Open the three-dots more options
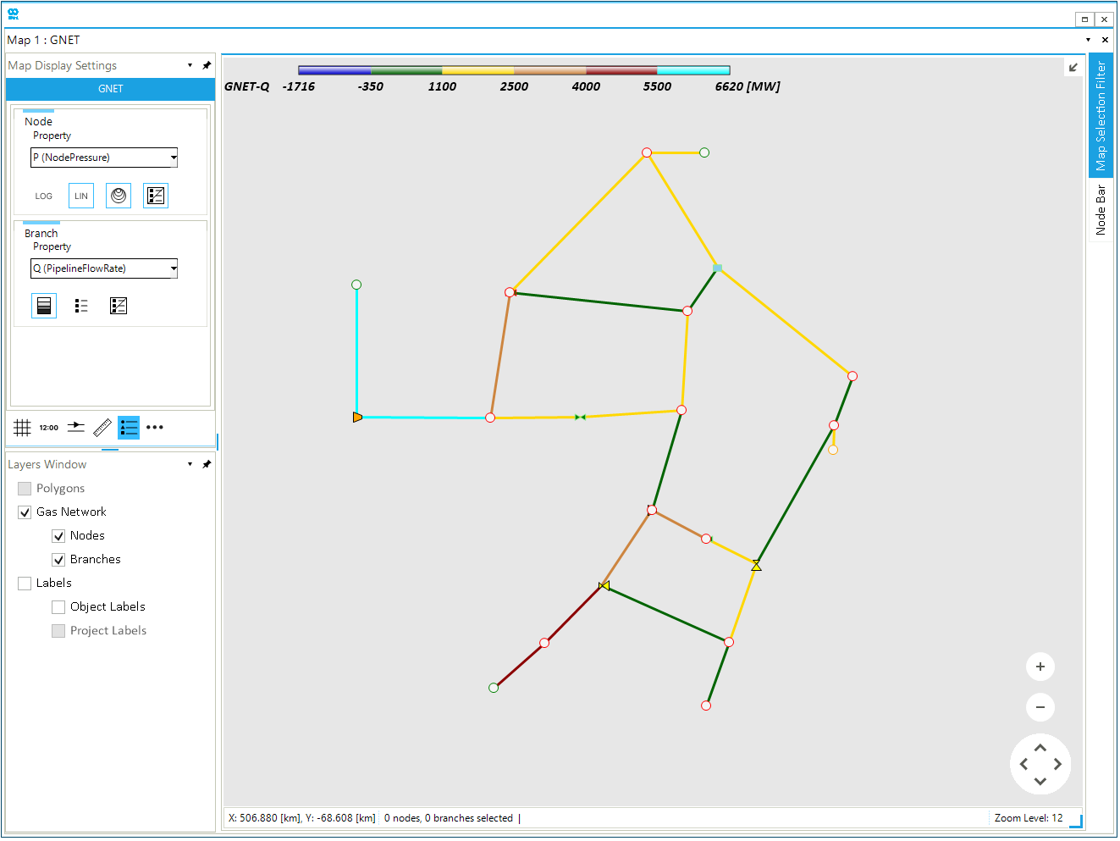The height and width of the screenshot is (841, 1120). tap(155, 428)
